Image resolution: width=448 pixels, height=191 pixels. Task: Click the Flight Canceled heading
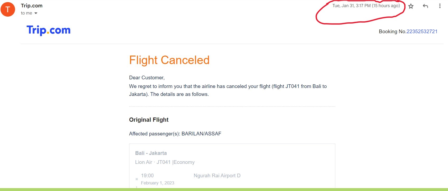click(x=169, y=60)
